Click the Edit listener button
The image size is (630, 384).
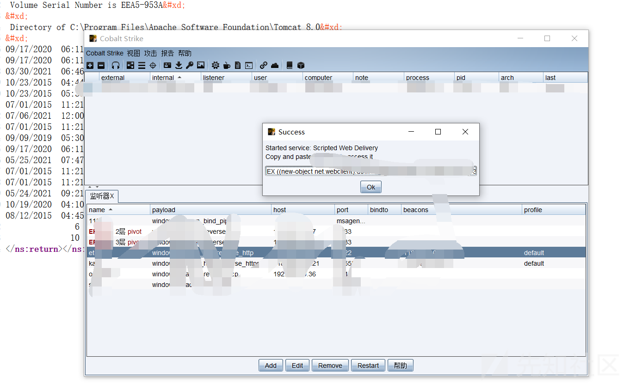pos(297,366)
